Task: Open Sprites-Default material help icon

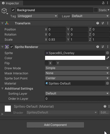Action: coord(105,106)
